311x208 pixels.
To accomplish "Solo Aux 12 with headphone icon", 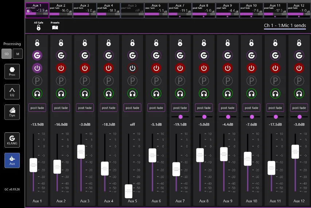I will [x=299, y=94].
